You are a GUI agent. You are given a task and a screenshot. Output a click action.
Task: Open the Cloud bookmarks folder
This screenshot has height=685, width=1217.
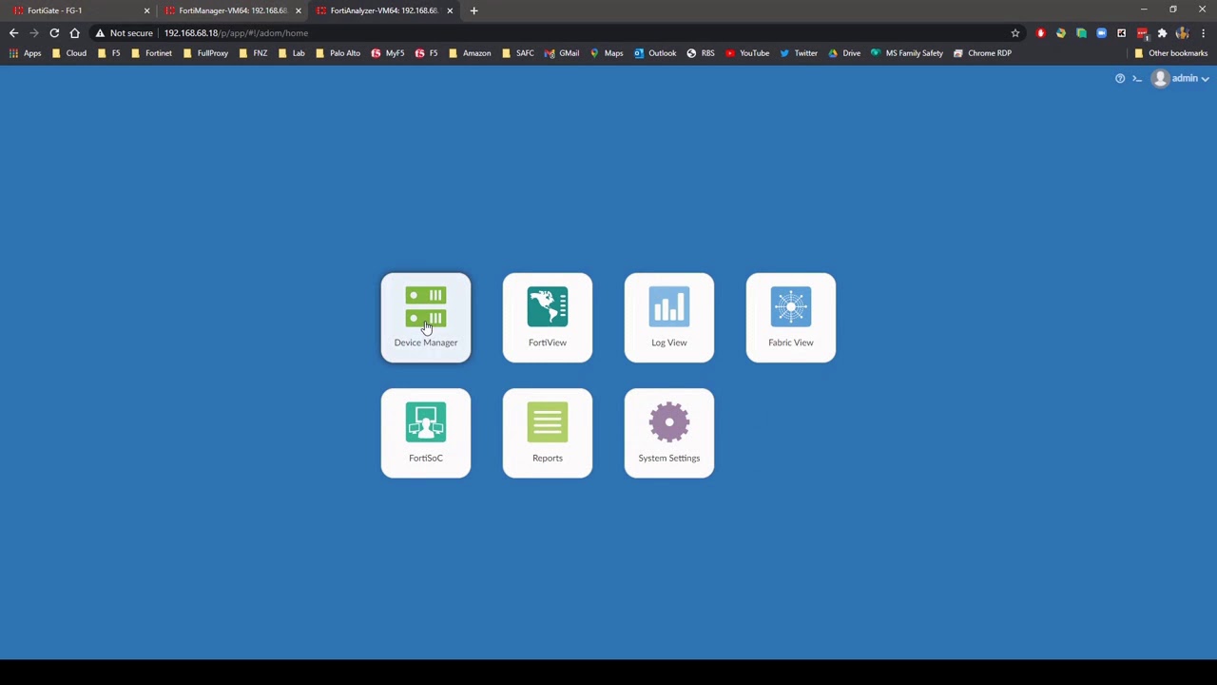point(69,53)
